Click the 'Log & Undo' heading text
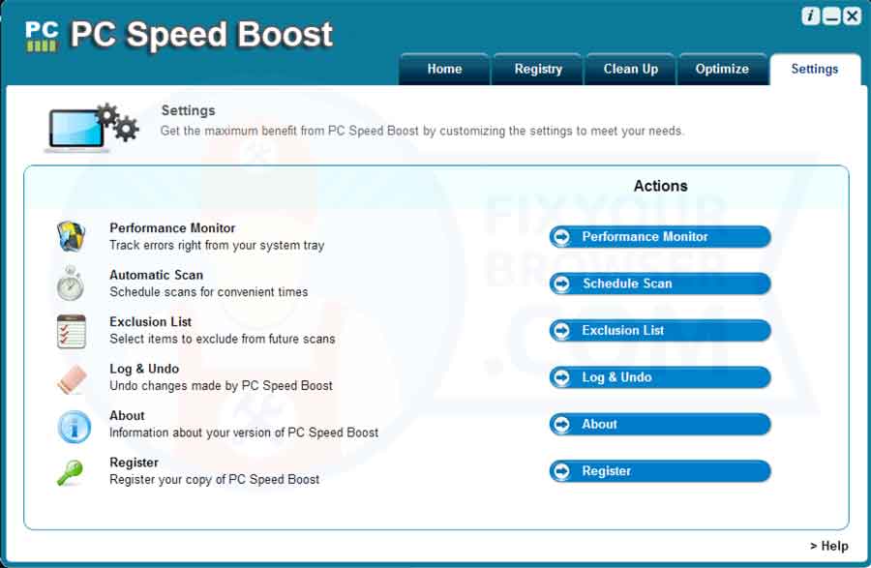This screenshot has width=871, height=568. pos(144,369)
